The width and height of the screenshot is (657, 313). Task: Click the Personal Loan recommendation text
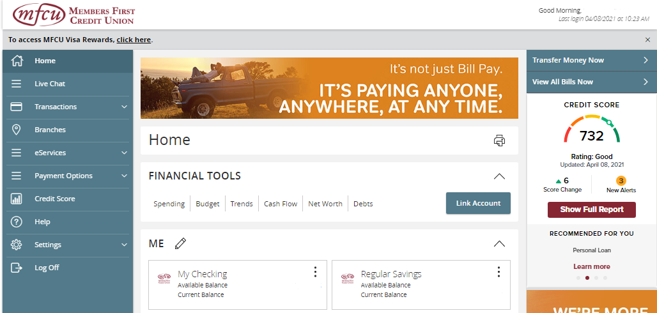click(592, 250)
